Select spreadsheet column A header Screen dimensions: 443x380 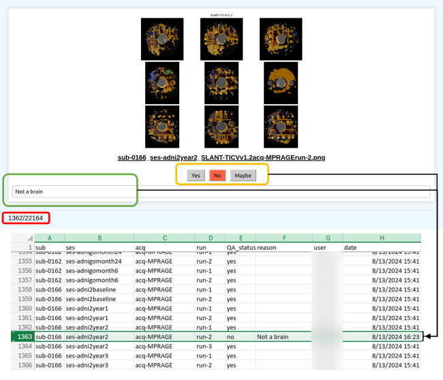[49, 238]
